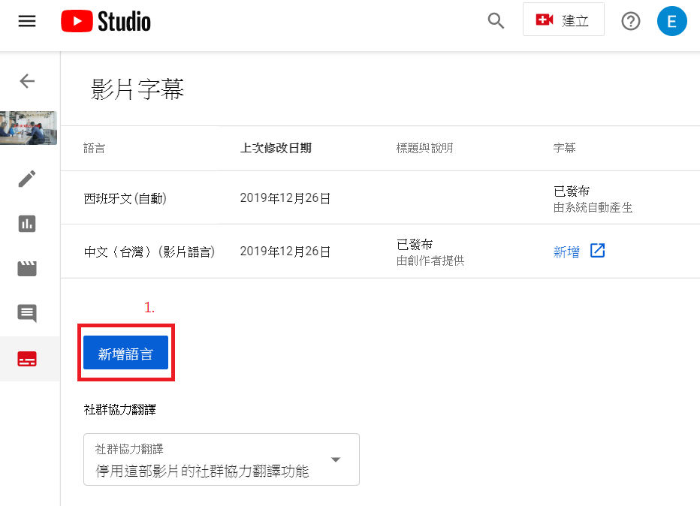Select the 中文（台灣）(影片語言) row
Viewport: 700px width, 506px height.
[380, 251]
